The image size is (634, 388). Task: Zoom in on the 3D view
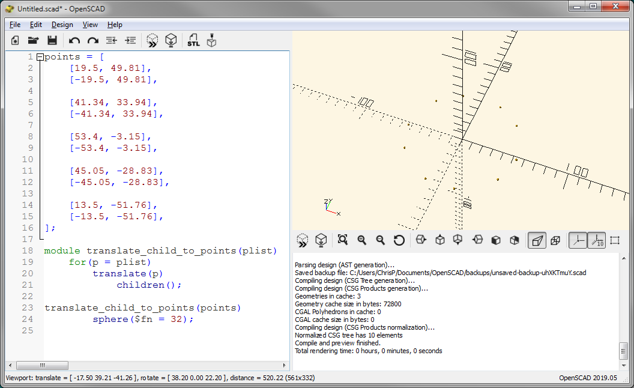pos(362,240)
